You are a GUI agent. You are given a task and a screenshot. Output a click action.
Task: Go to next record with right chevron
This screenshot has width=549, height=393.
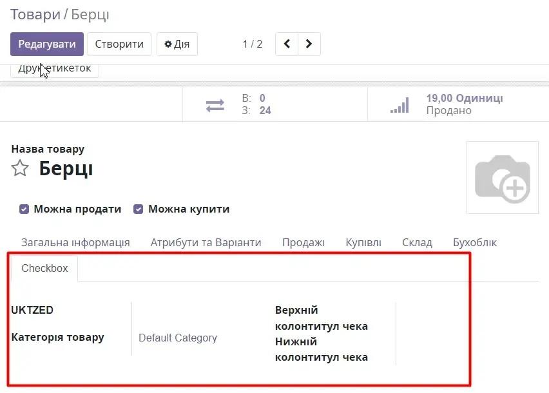click(x=309, y=44)
